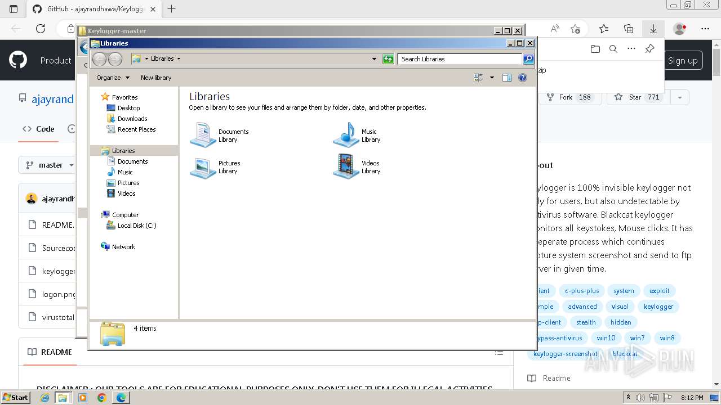This screenshot has height=405, width=721.
Task: Open Explorer help question-mark icon
Action: tap(523, 78)
